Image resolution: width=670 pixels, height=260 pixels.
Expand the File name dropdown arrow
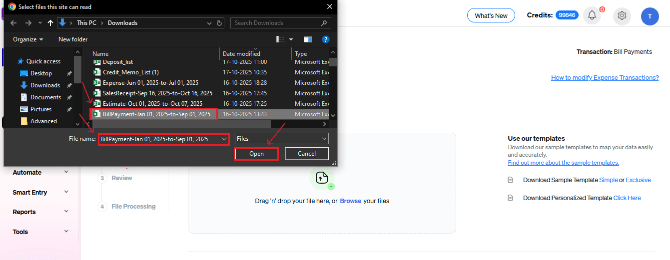(223, 139)
